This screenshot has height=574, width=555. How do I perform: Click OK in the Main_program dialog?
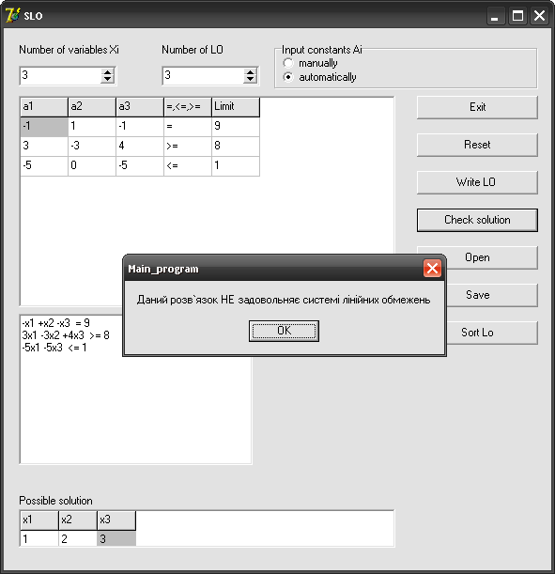(x=284, y=331)
